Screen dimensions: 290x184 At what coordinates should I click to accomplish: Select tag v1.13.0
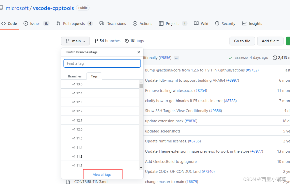click(x=100, y=84)
